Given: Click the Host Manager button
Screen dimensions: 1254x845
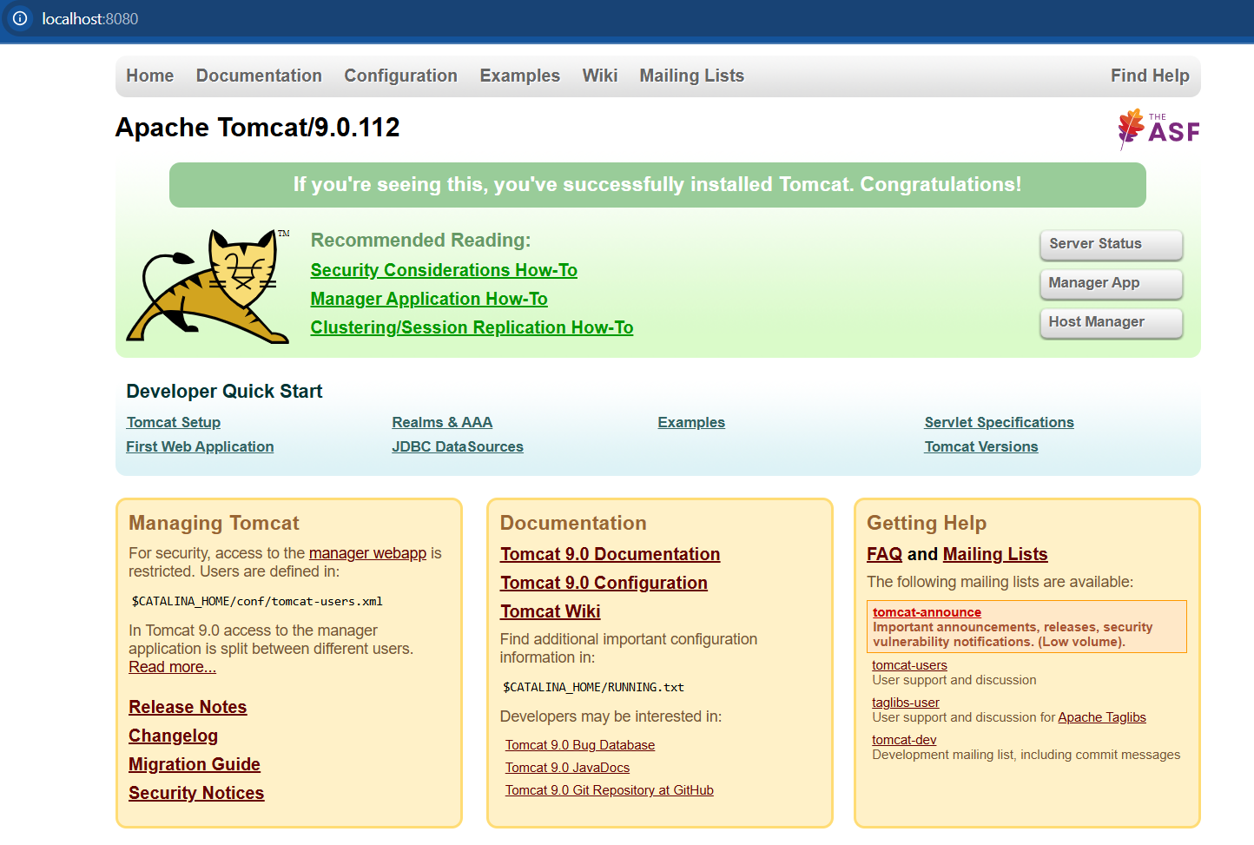Looking at the screenshot, I should coord(1112,322).
